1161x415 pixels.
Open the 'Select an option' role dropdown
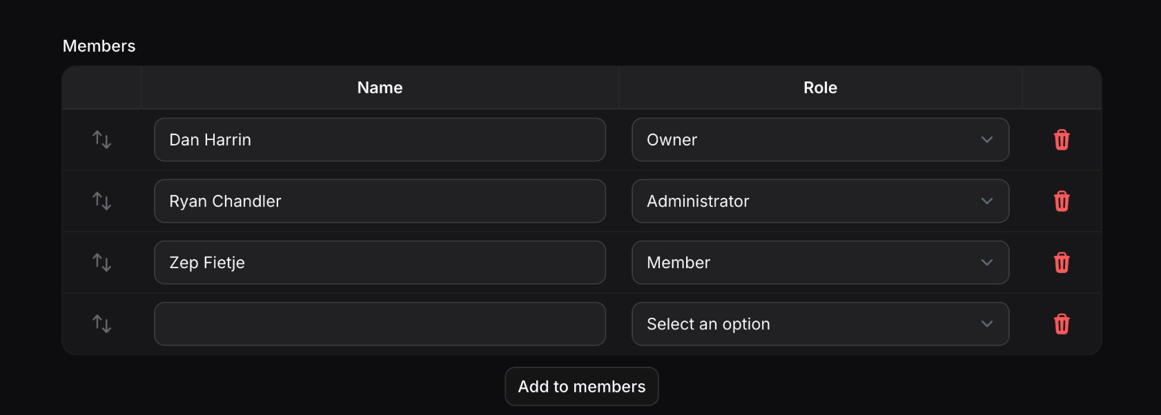[x=820, y=324]
